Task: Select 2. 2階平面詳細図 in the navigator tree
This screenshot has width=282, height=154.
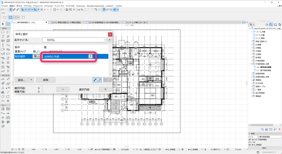Action: click(x=264, y=70)
